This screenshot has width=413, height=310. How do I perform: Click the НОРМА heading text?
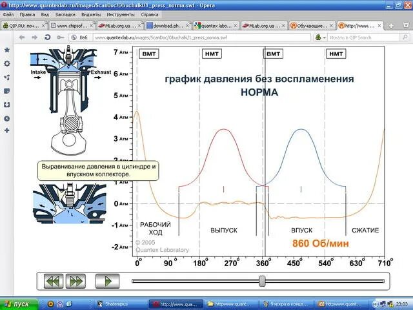click(259, 92)
